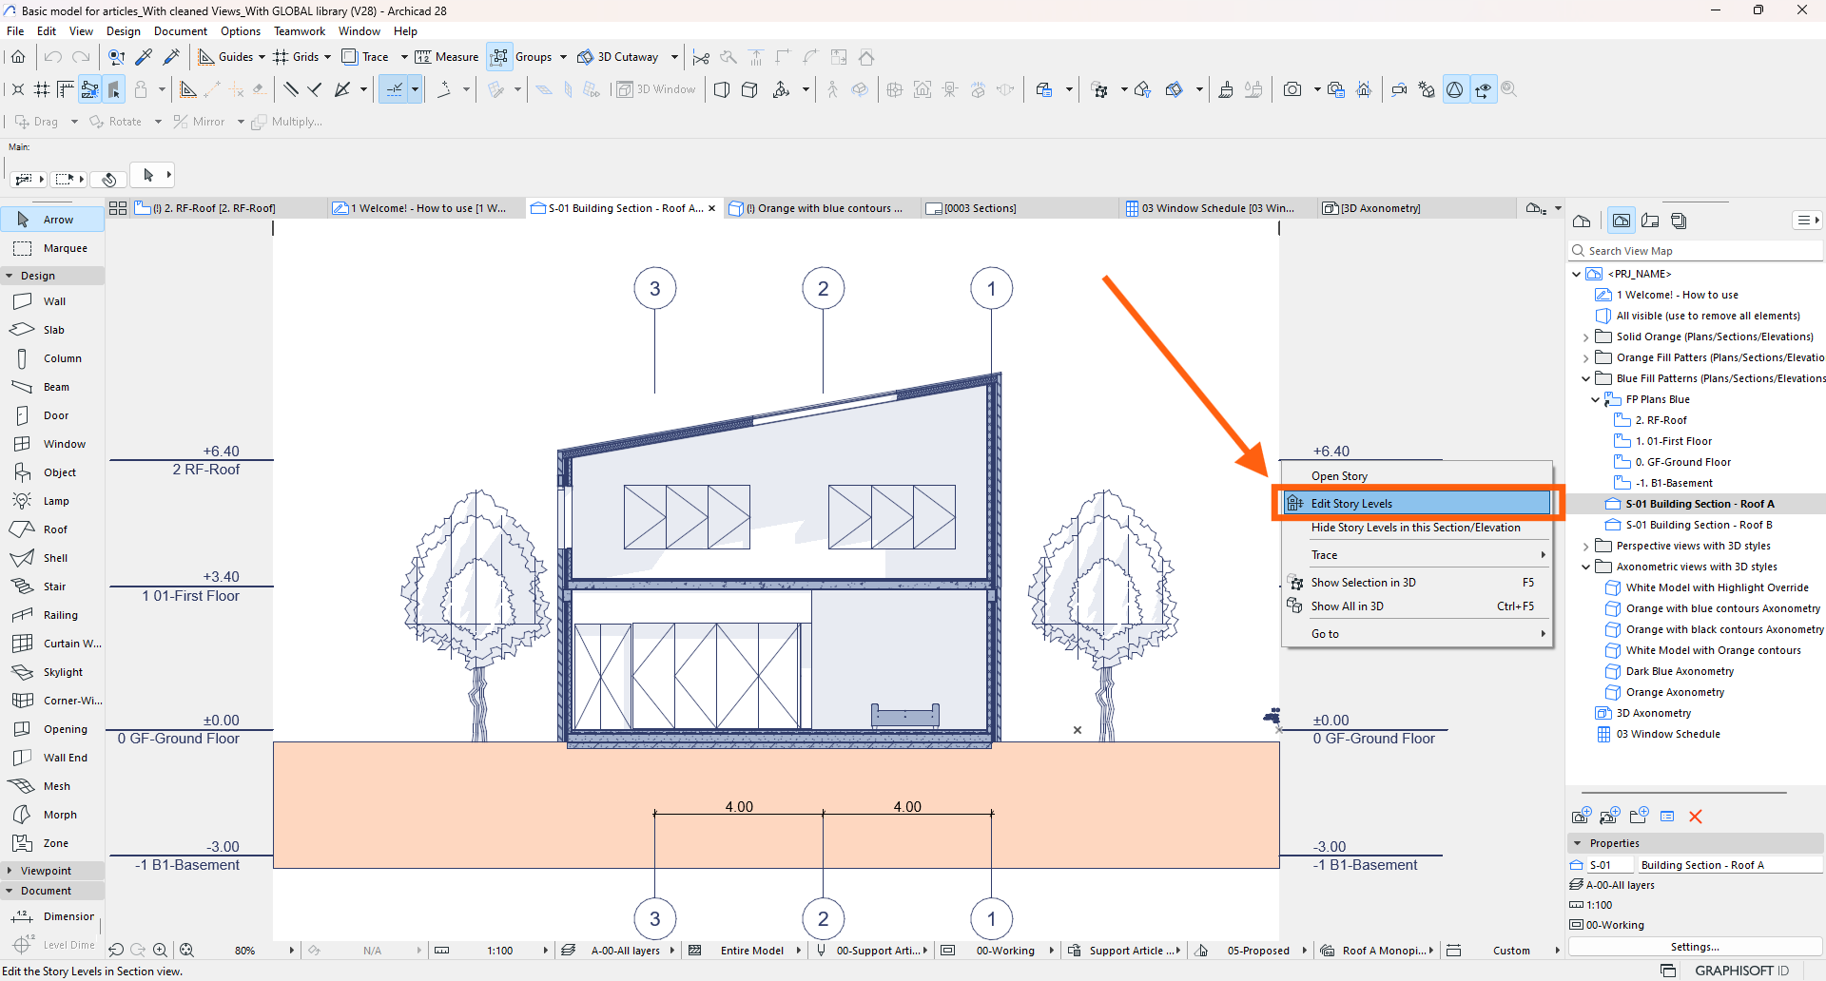Select the Roof tool
This screenshot has width=1826, height=981.
tap(53, 529)
